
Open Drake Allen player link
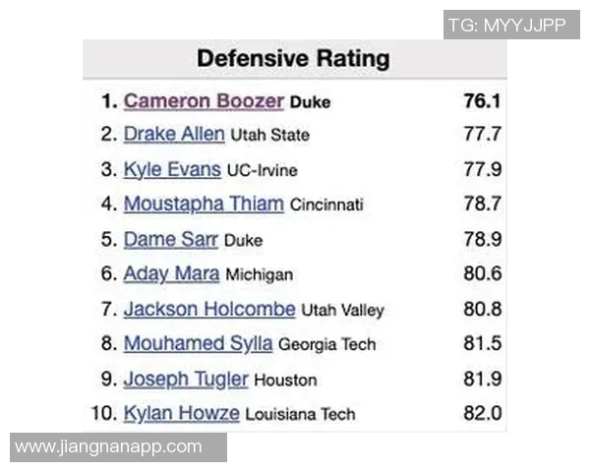(x=174, y=135)
